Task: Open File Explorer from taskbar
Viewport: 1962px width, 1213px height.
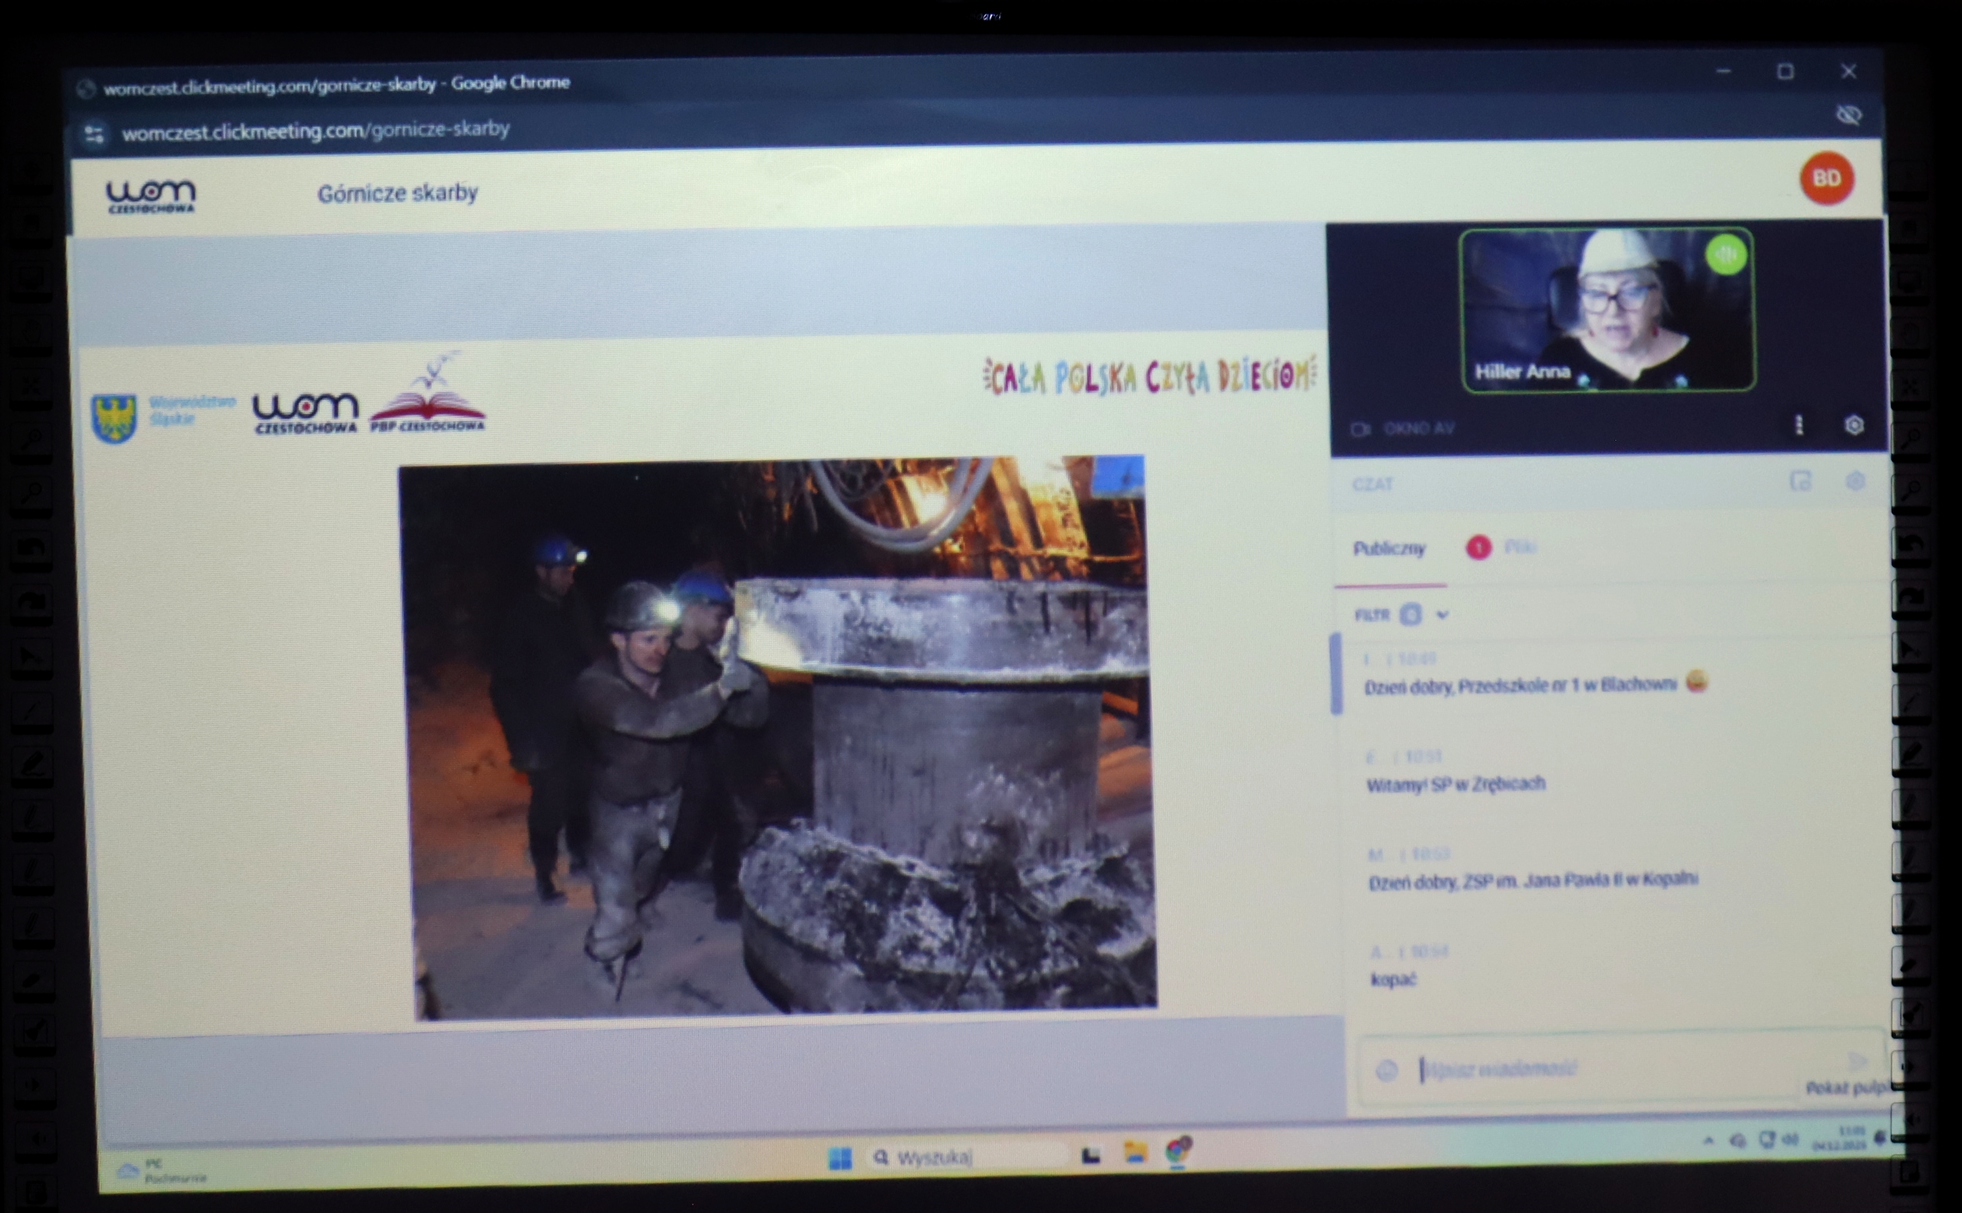Action: [1134, 1153]
